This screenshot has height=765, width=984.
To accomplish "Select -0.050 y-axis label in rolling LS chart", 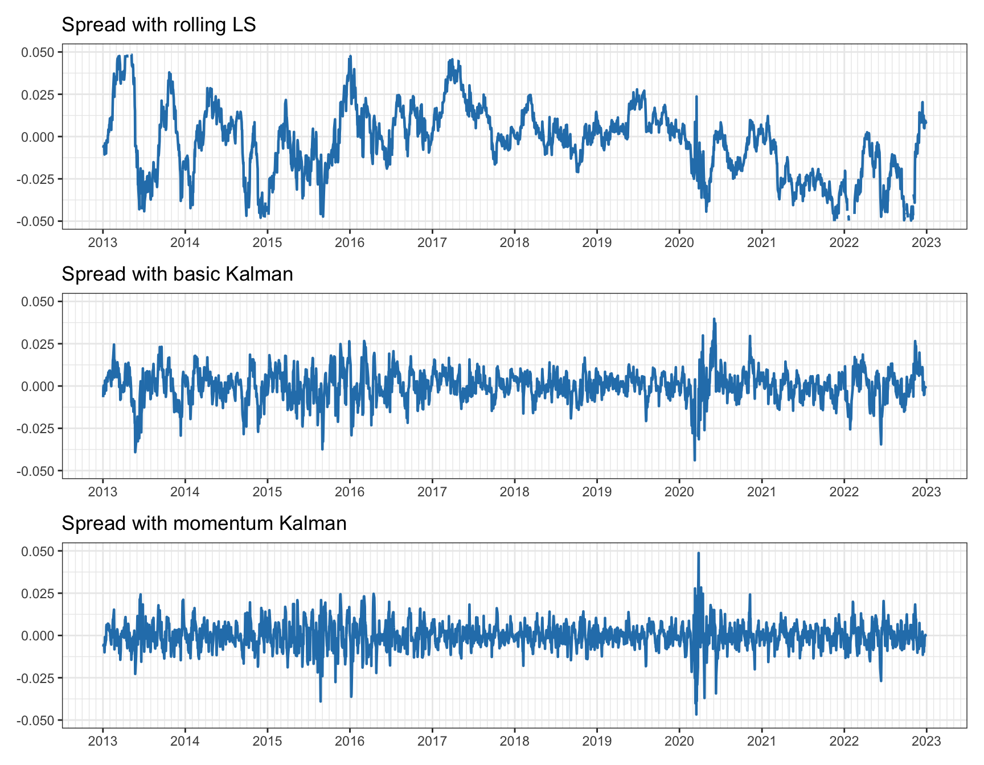I will (35, 221).
